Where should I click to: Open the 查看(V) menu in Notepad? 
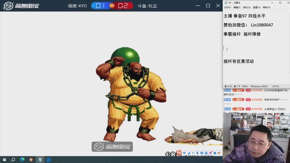[257, 7]
